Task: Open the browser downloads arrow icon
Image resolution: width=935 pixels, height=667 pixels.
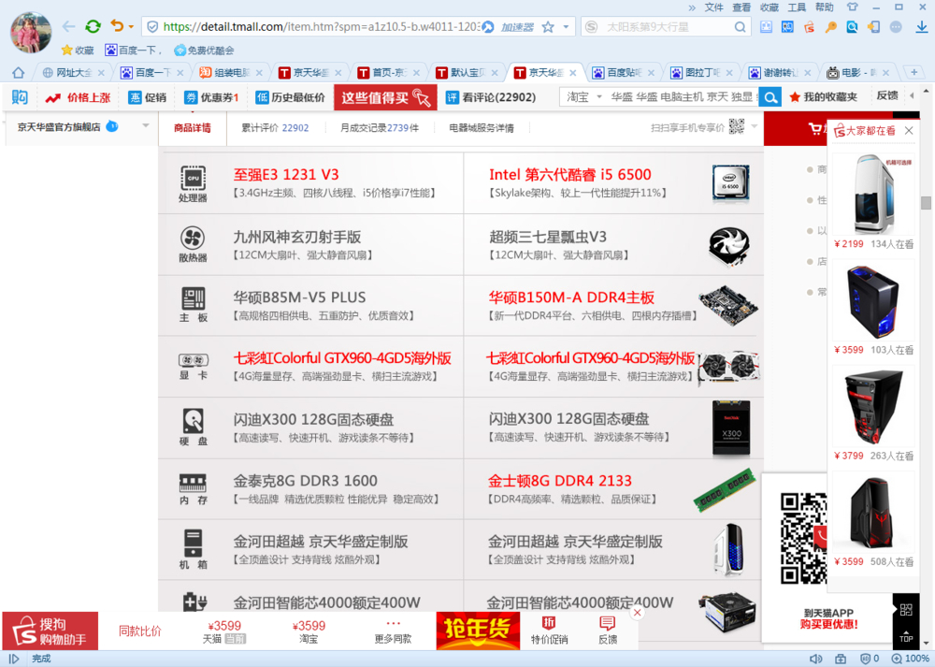Action: tap(922, 27)
